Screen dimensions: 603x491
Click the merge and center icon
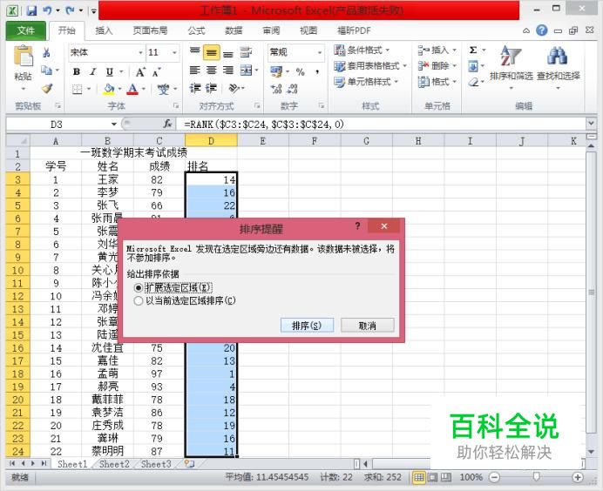point(246,70)
